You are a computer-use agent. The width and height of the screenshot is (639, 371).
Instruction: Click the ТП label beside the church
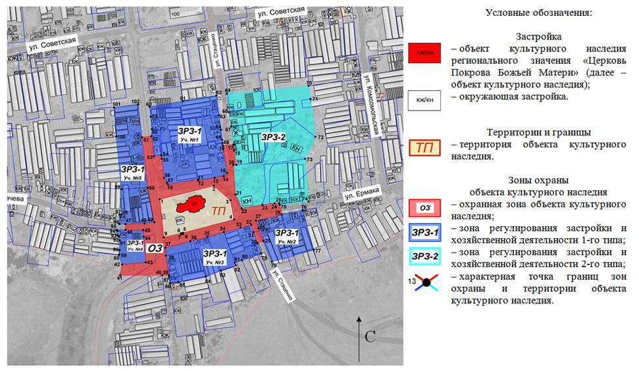coord(219,210)
